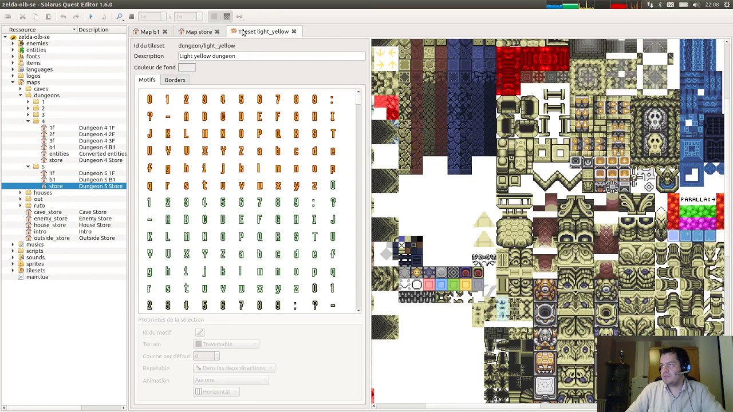Screen dimensions: 733x412
Task: Switch to the Map store tab
Action: (199, 31)
